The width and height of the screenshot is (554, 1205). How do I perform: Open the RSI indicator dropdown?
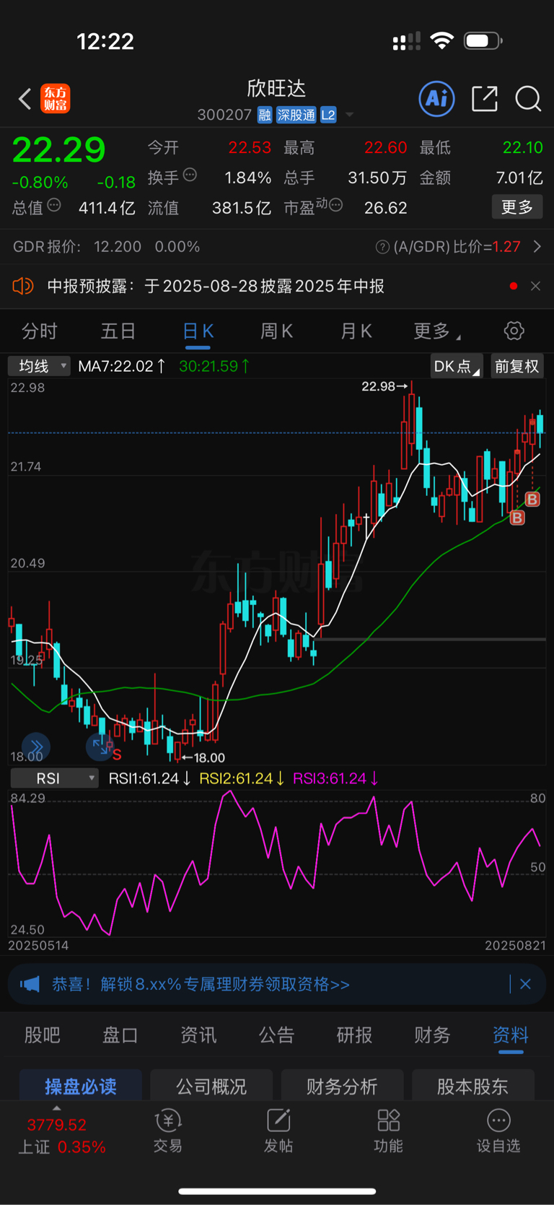pyautogui.click(x=54, y=778)
